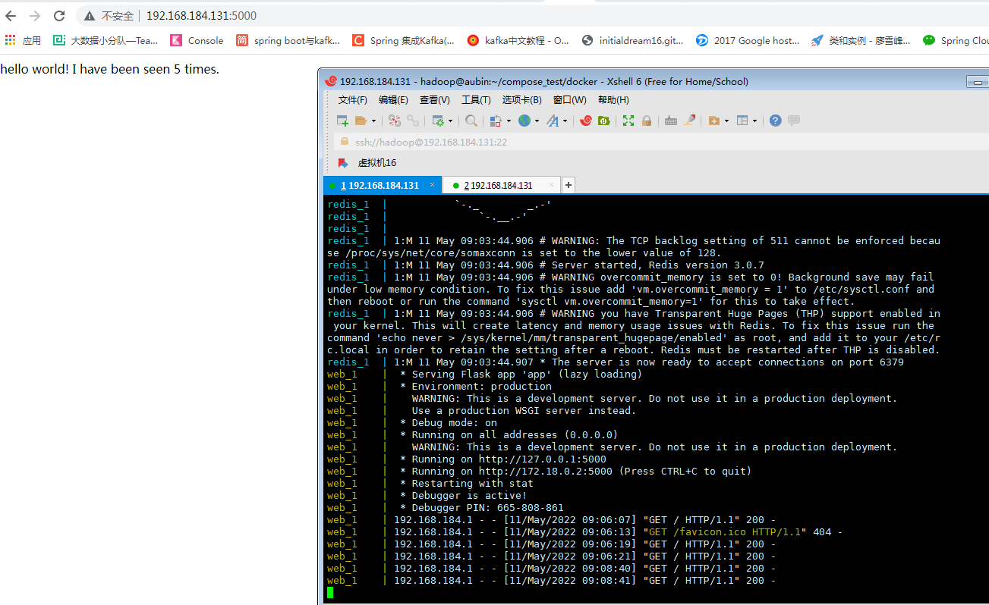
Task: Open the spring boot与kafk... bookmark
Action: coord(288,40)
